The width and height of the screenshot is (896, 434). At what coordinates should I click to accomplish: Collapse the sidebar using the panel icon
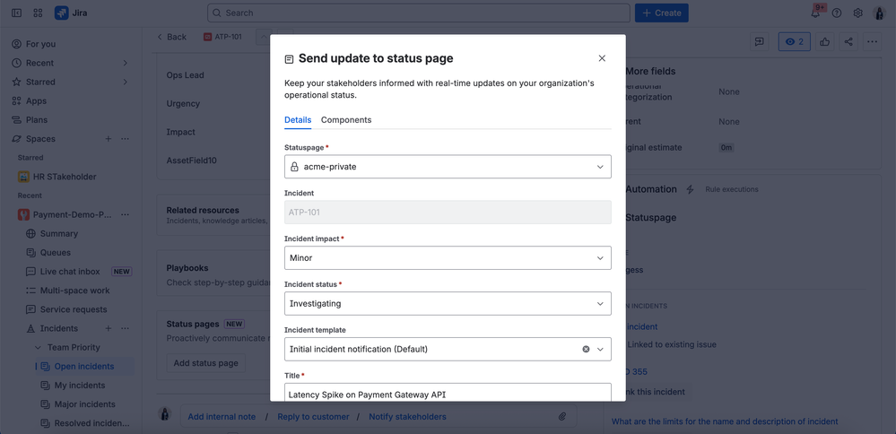pos(16,13)
